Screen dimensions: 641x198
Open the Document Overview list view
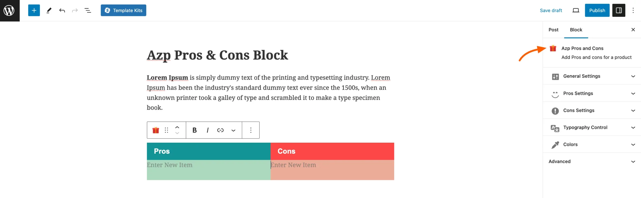88,10
